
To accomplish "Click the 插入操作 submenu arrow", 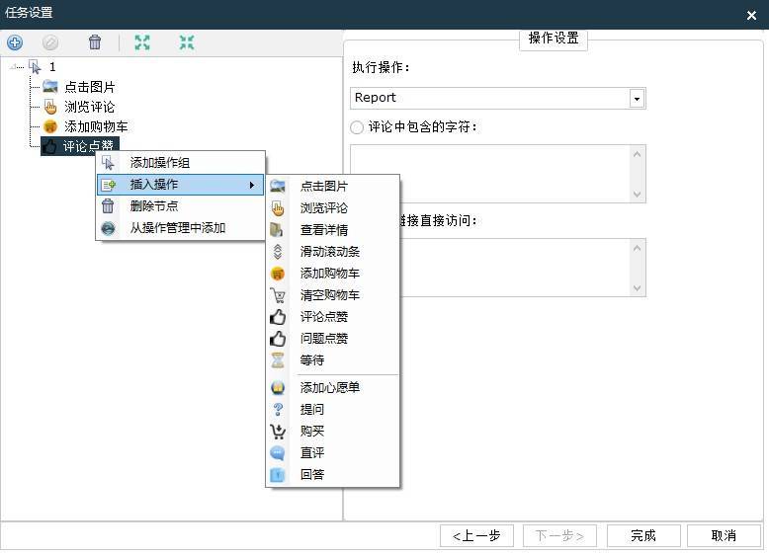I will (x=252, y=185).
